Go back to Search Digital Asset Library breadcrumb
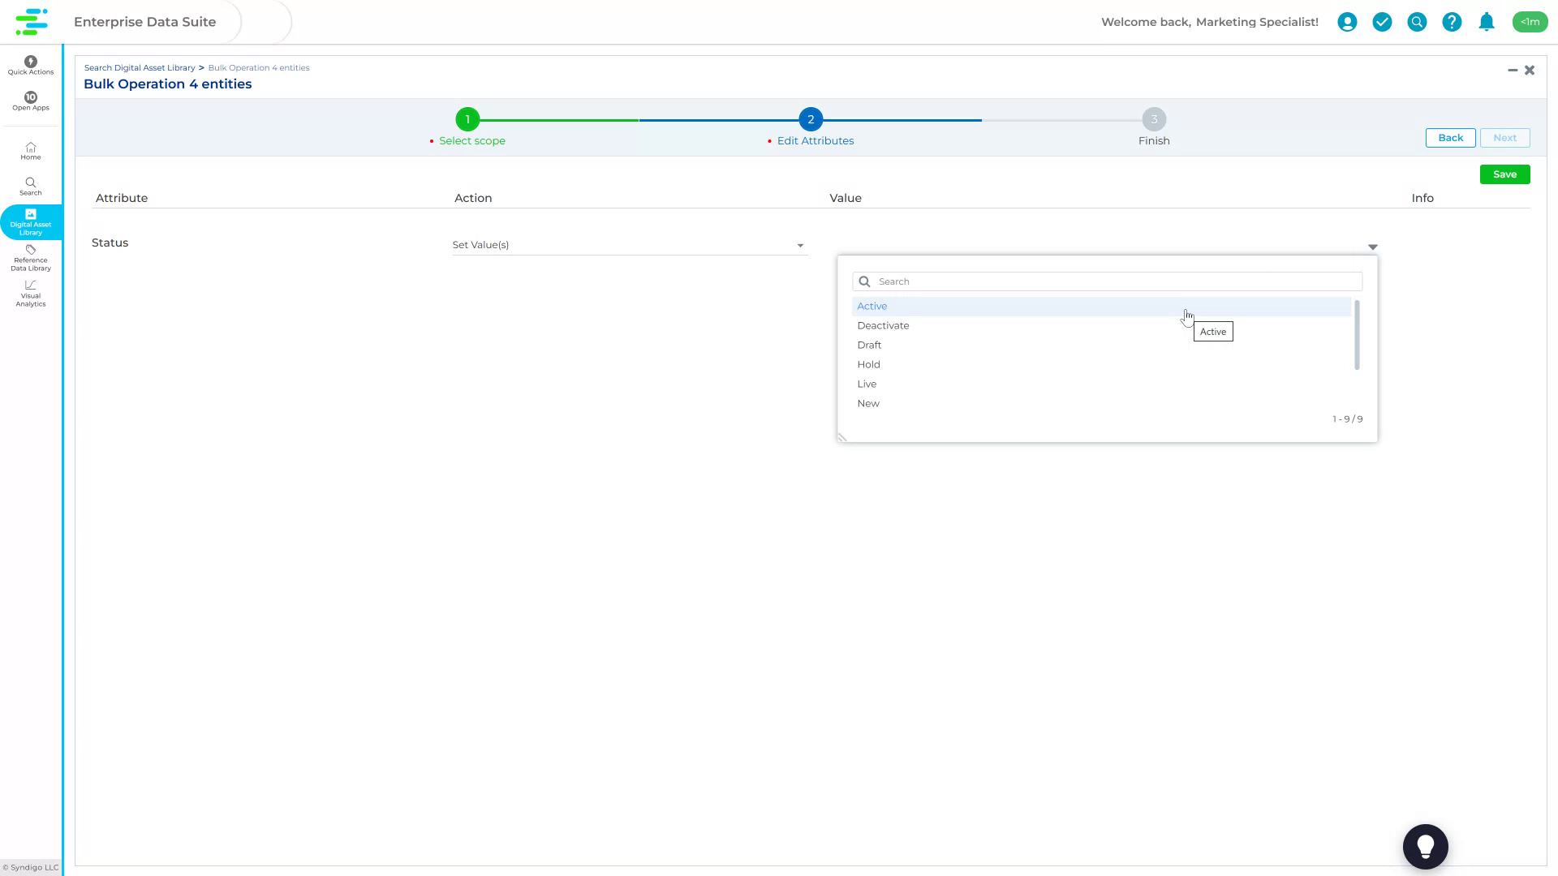 coord(139,67)
